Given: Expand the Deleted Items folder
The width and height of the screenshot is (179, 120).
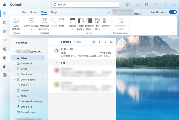Looking at the screenshot, I should tap(14, 80).
